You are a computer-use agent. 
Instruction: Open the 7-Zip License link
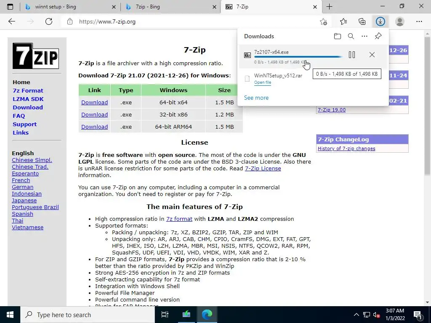[263, 168]
